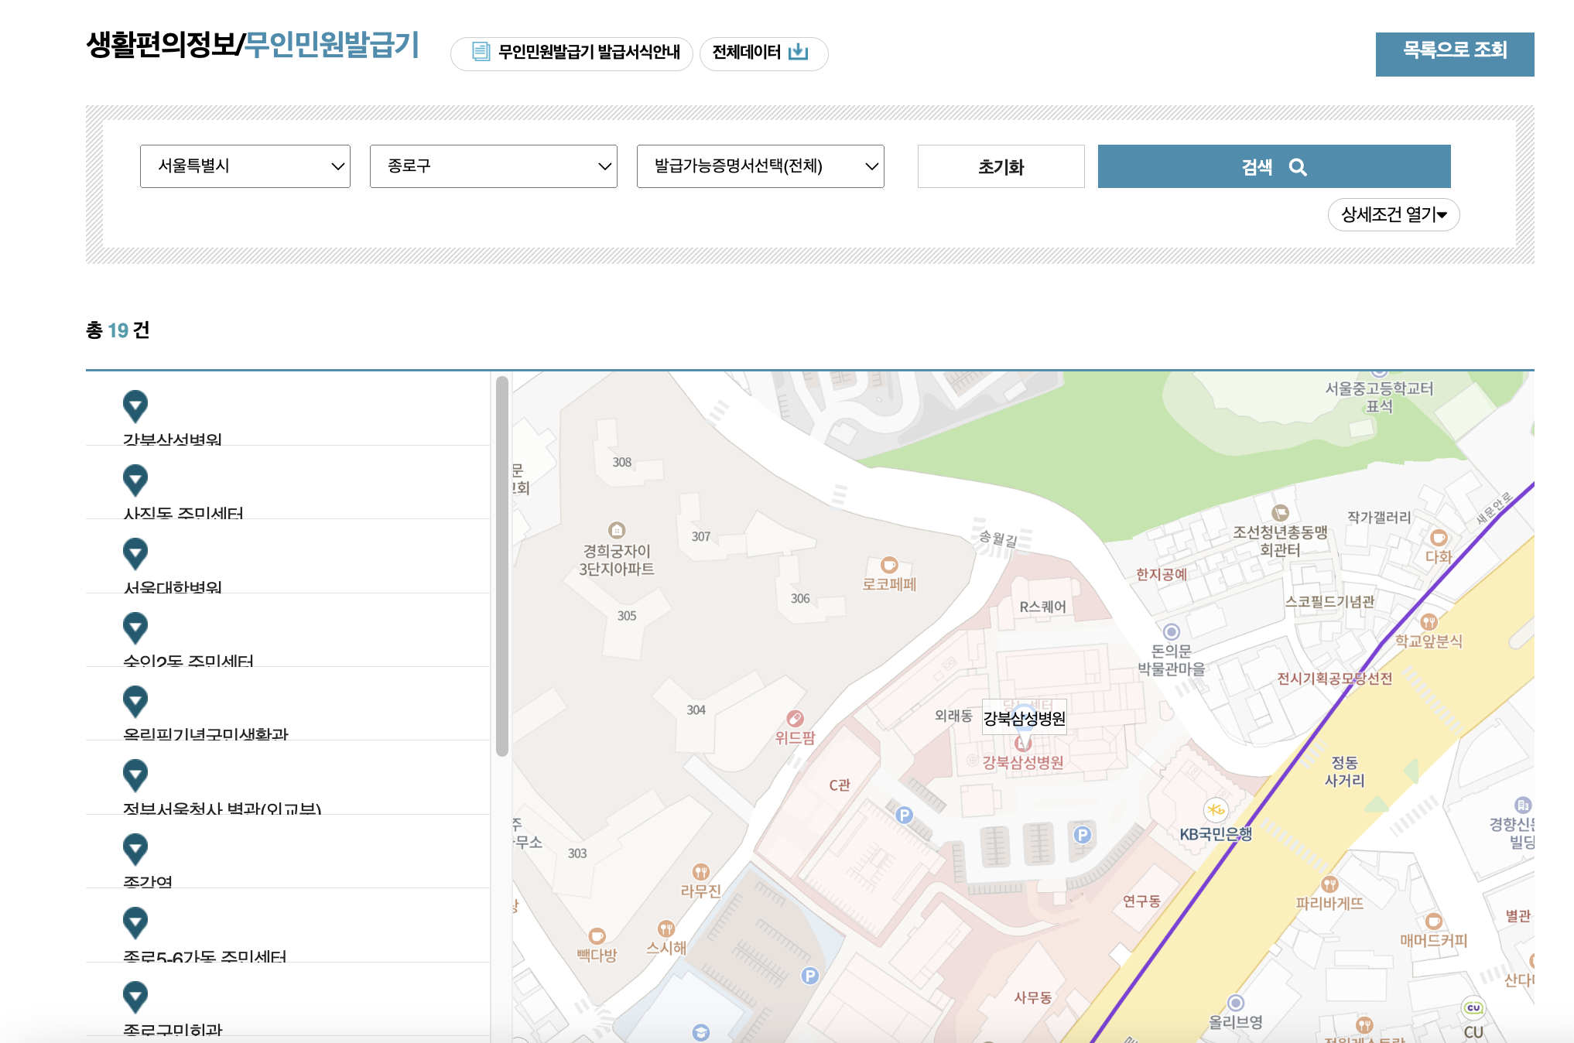1574x1043 pixels.
Task: Click the parking icon near C관
Action: (904, 815)
